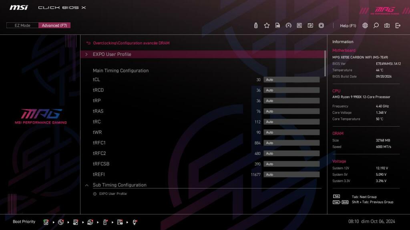Open the M-Flash USB icon in toolbar
410x230 pixels.
pyautogui.click(x=255, y=25)
